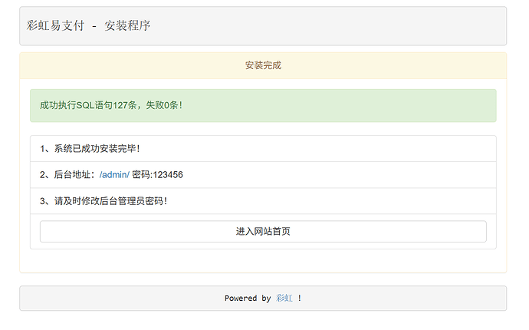Viewport: 529px width, 330px height.
Task: Click the 彩虹易支付 name in the header
Action: (55, 25)
